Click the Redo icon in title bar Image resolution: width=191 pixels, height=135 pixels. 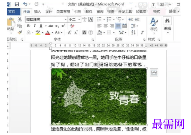tap(36, 4)
